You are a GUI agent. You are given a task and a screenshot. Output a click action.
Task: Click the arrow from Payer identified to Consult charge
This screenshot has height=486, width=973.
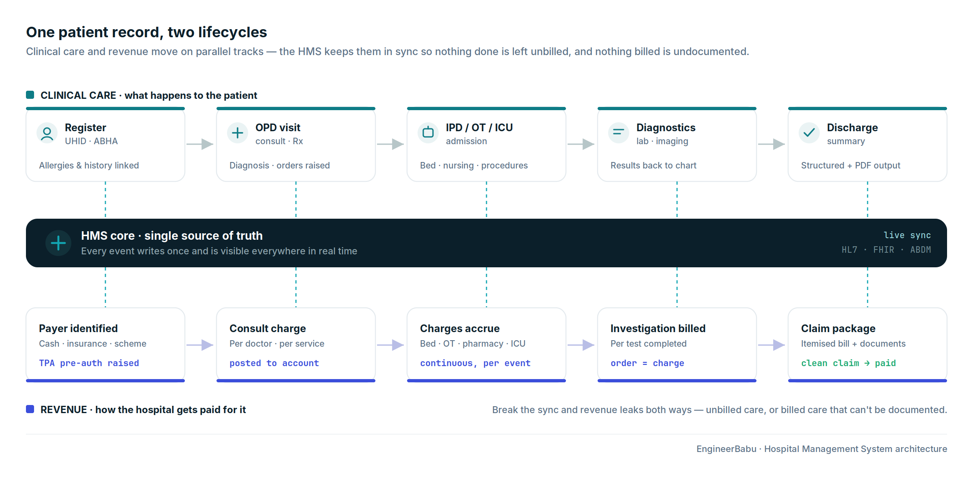200,345
